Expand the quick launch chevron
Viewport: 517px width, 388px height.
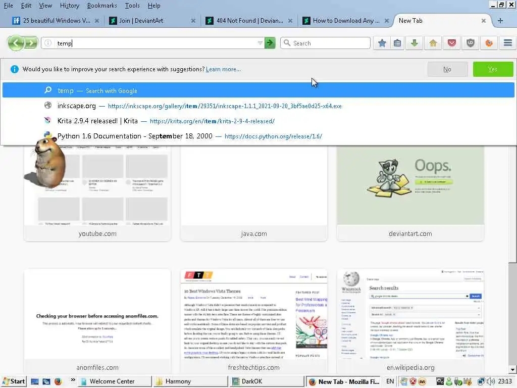tap(73, 380)
